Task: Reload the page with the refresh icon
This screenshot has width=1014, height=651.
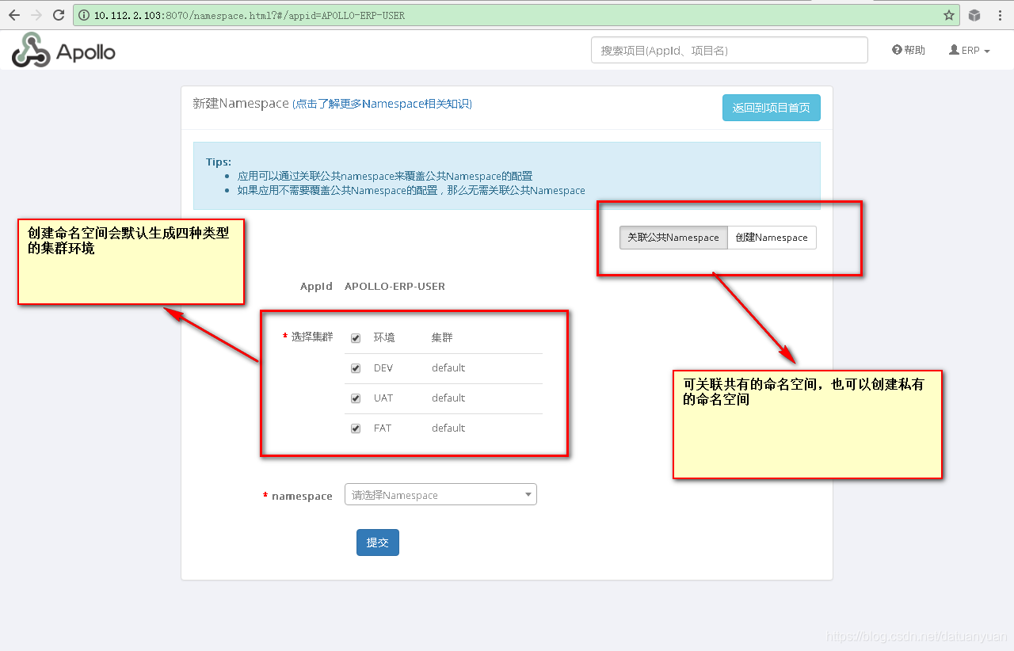Action: 59,15
